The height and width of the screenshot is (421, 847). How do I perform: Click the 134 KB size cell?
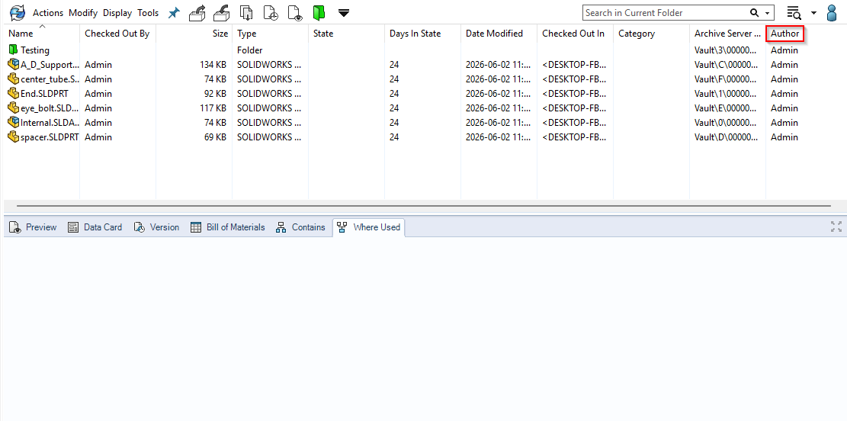coord(213,65)
